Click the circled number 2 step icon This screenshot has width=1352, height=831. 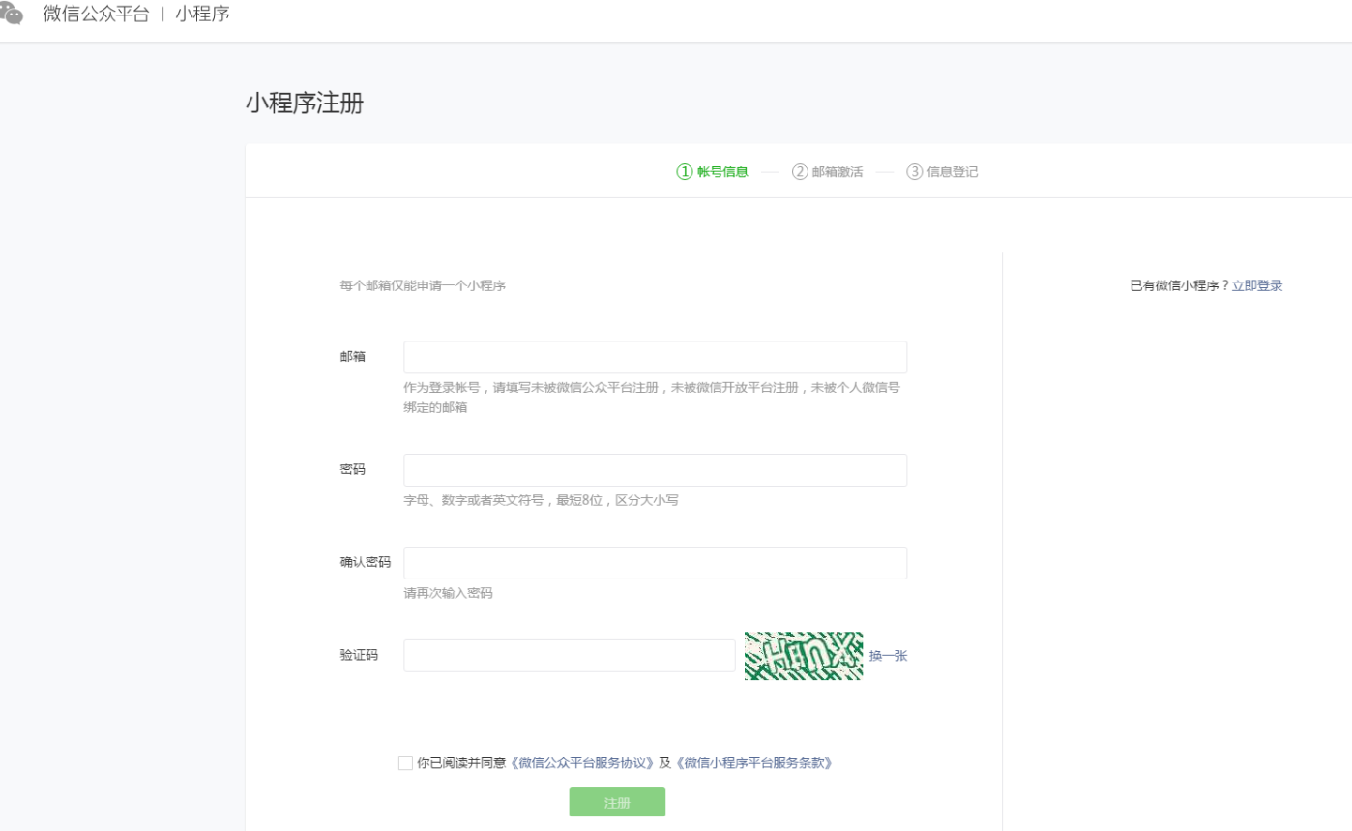800,172
